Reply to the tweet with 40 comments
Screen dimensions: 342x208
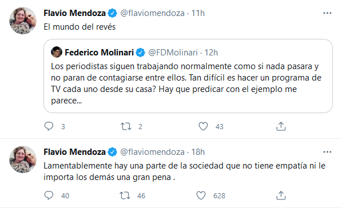pyautogui.click(x=49, y=195)
